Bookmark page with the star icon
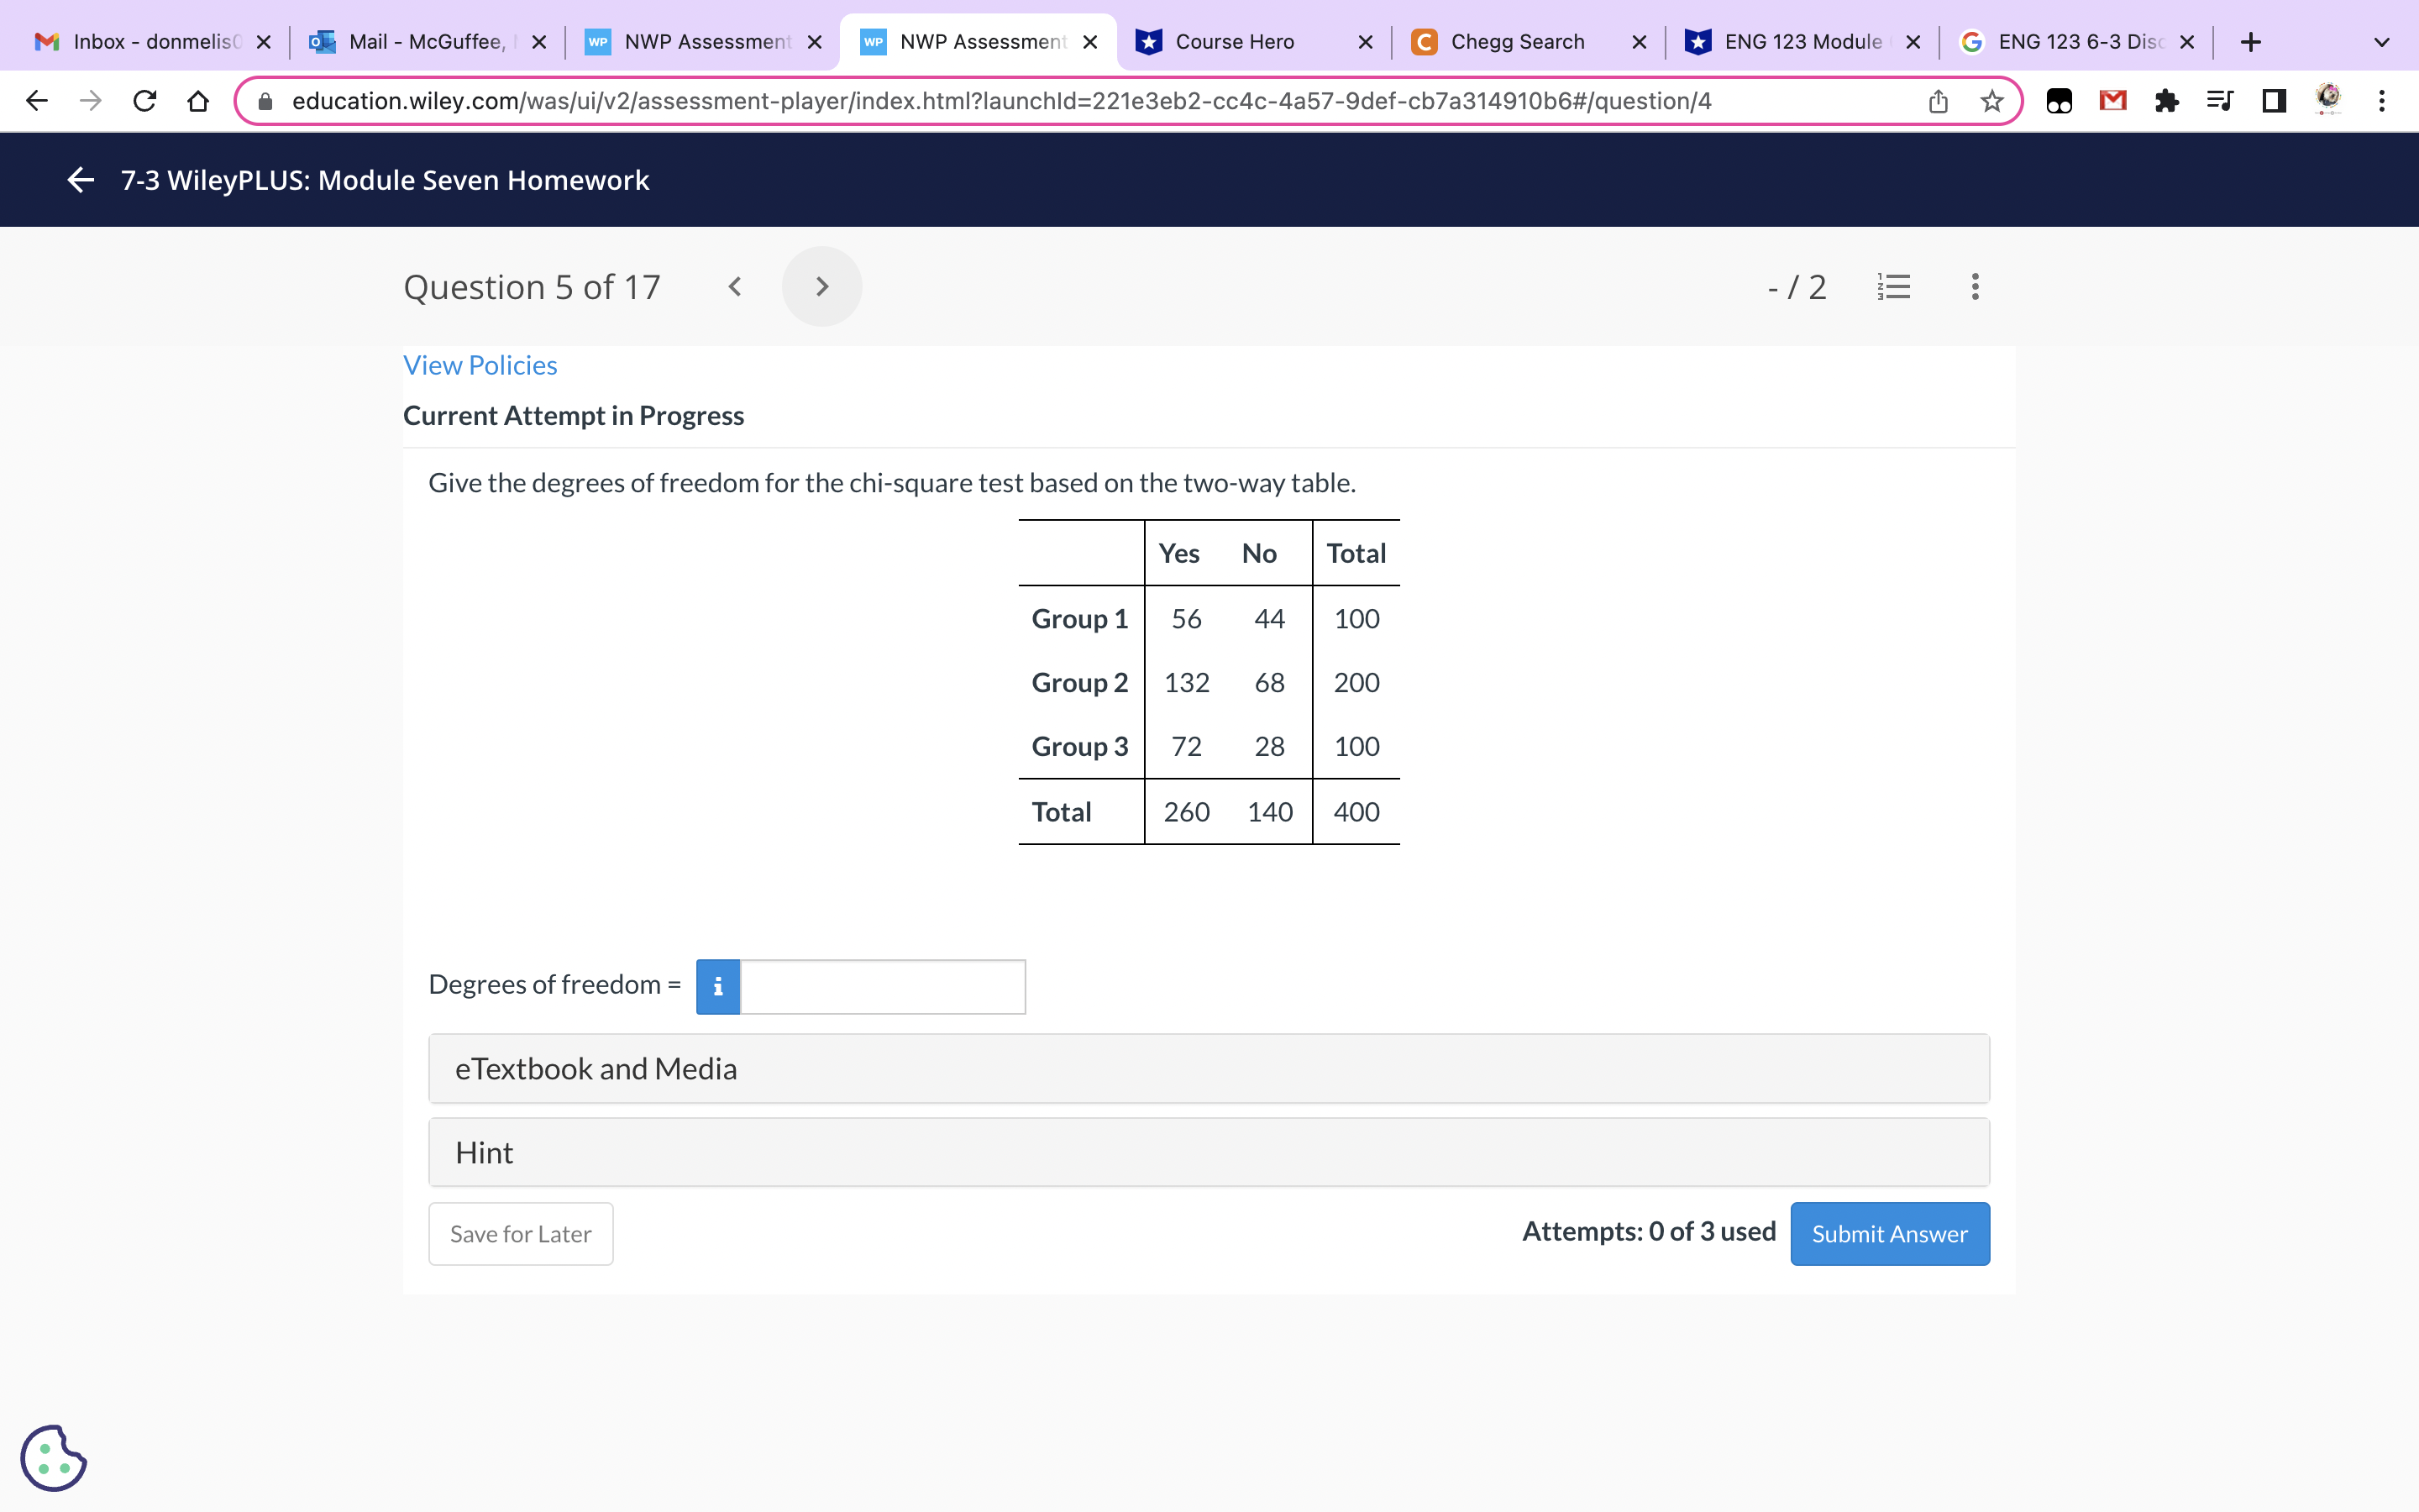The height and width of the screenshot is (1512, 2419). coord(1991,101)
